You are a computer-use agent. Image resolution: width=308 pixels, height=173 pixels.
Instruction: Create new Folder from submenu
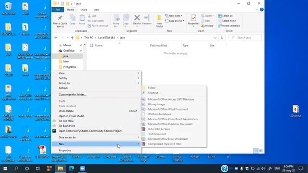pyautogui.click(x=174, y=88)
